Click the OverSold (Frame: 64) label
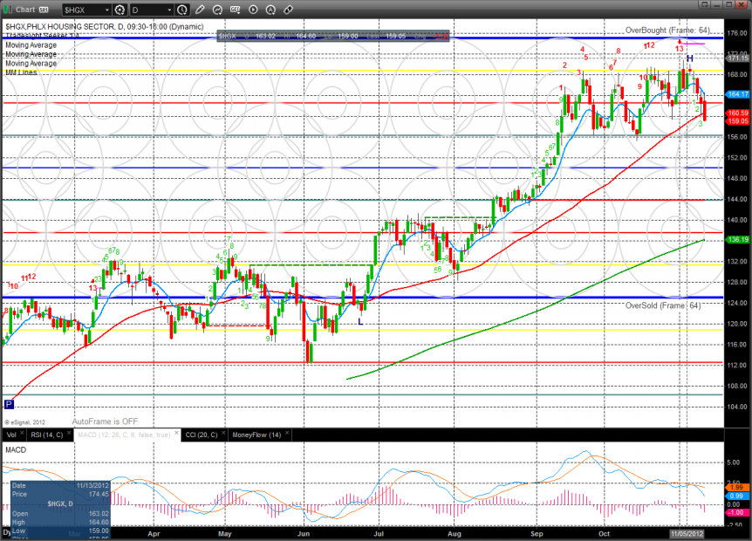752x541 pixels. pyautogui.click(x=663, y=305)
